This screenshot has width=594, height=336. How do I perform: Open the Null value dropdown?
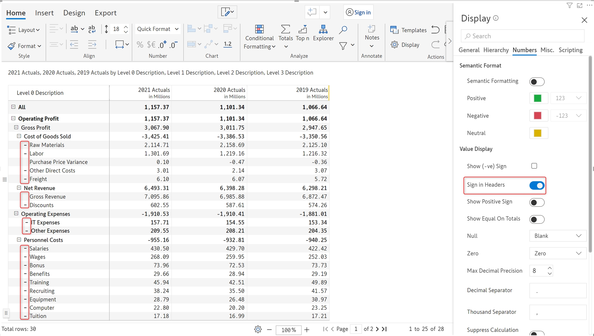tap(557, 236)
